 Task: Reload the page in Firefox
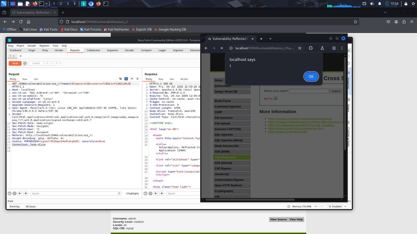pos(21,21)
